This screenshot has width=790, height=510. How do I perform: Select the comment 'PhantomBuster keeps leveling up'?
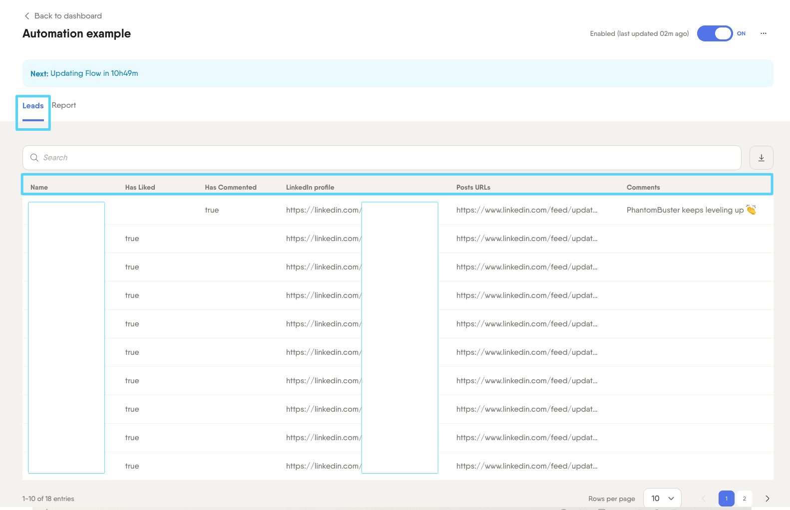691,210
